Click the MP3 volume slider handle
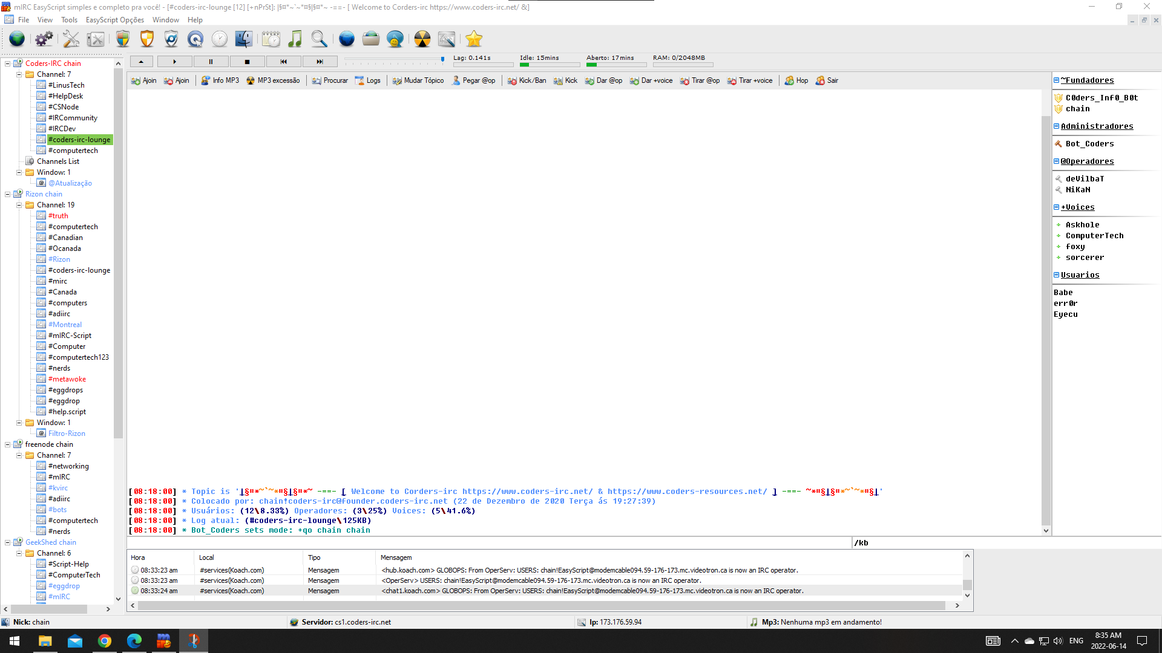 (x=442, y=59)
